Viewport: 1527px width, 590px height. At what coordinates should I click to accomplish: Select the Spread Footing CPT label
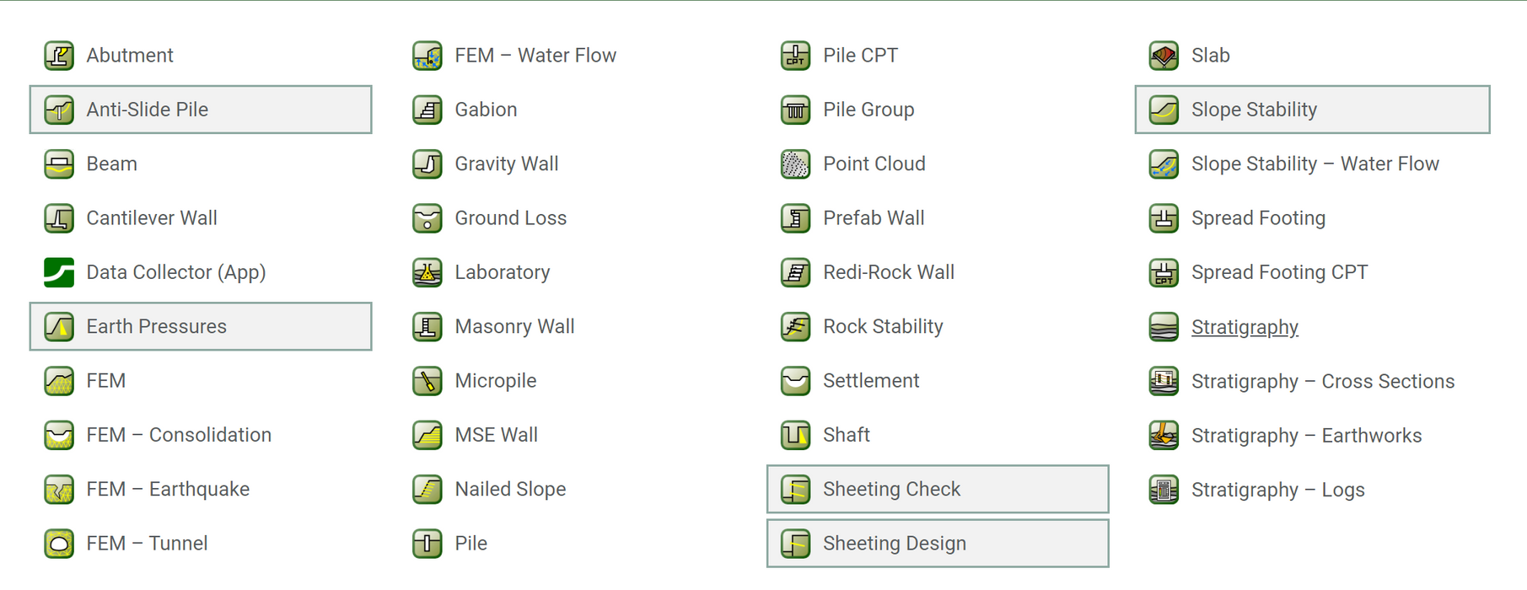pos(1279,272)
